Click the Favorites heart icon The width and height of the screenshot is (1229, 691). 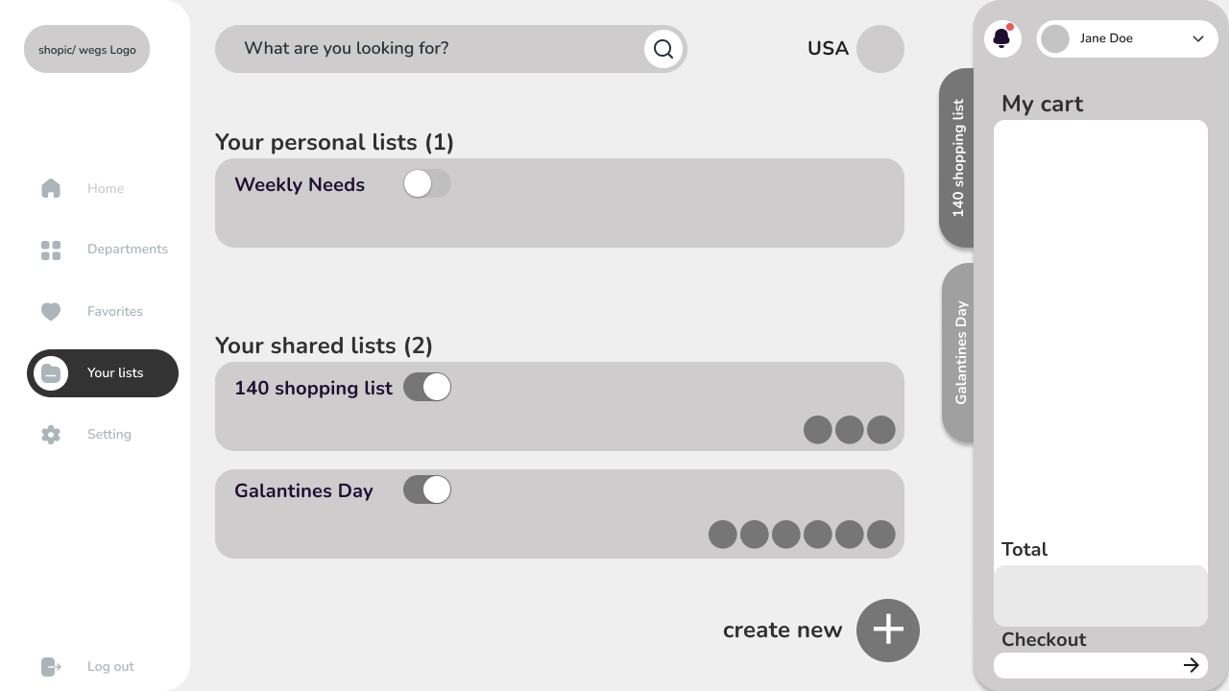click(x=51, y=311)
